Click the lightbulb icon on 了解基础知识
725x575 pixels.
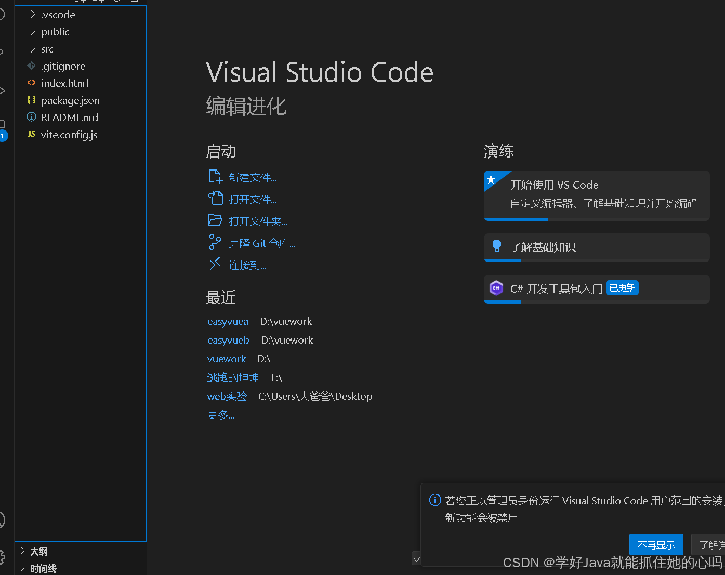(x=496, y=246)
